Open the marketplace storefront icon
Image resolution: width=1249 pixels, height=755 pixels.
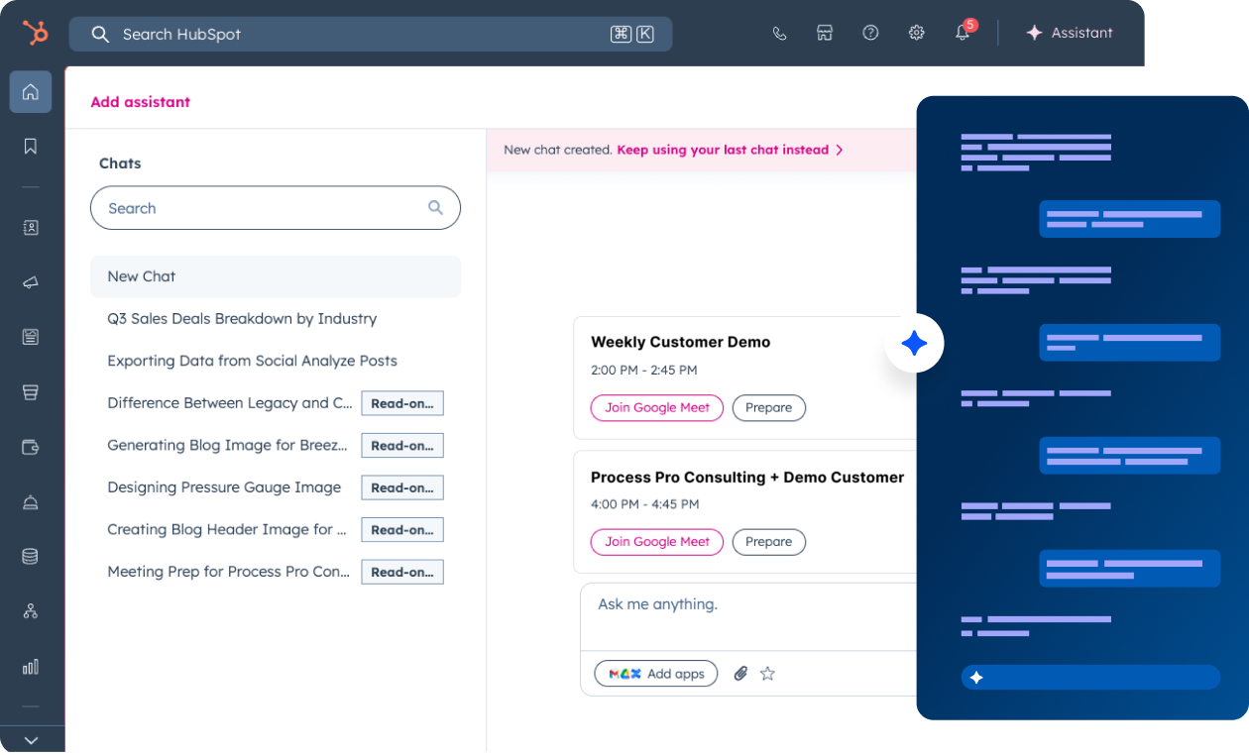coord(824,34)
